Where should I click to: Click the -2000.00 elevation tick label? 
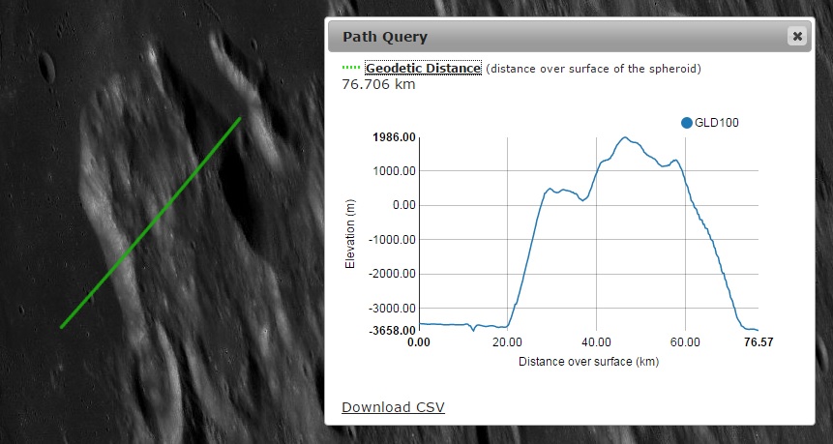(x=393, y=274)
